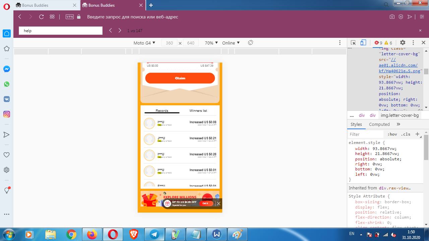429x241 pixels.
Task: Add a new style rule with plus
Action: pyautogui.click(x=418, y=134)
